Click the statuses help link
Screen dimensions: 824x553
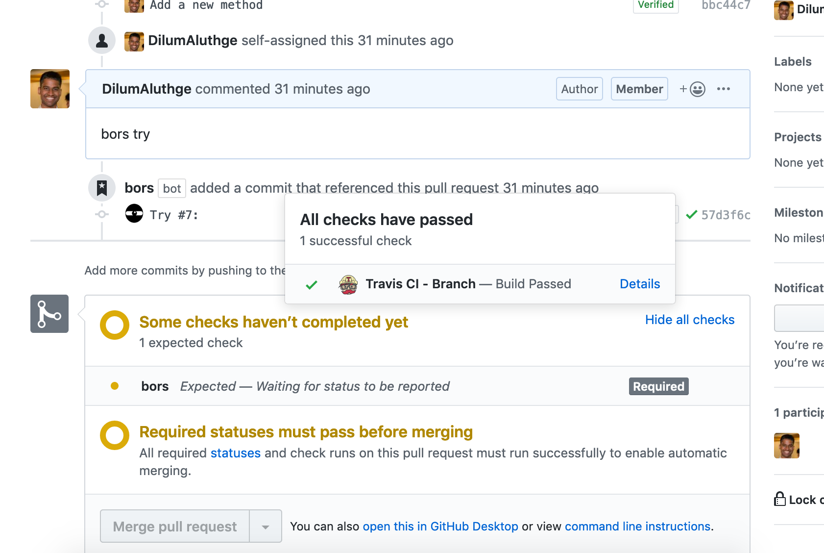click(x=235, y=453)
